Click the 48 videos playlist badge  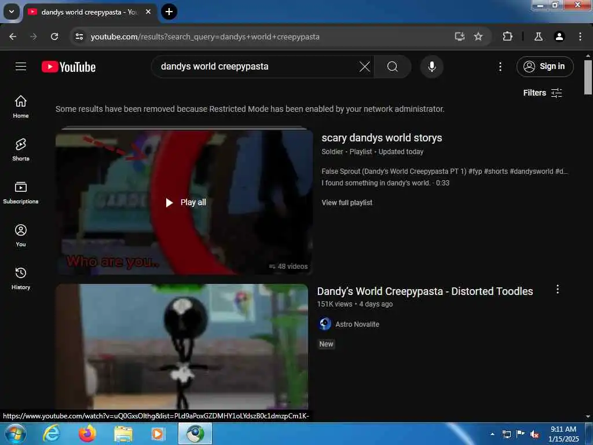[x=288, y=267]
